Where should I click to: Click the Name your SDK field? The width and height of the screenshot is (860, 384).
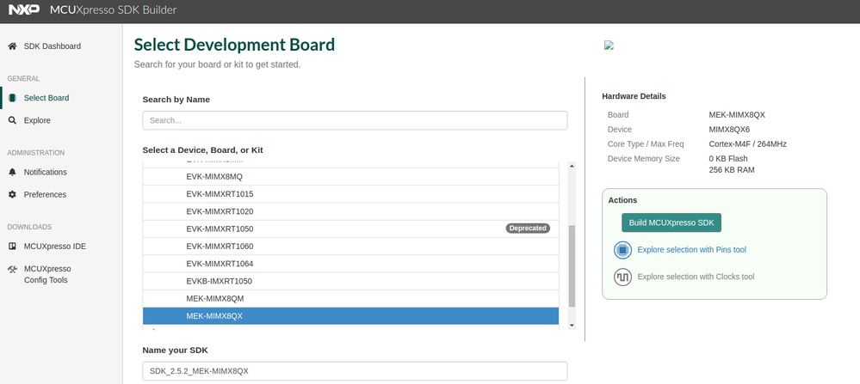tap(355, 371)
